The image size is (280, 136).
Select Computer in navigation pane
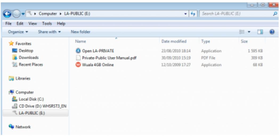click(25, 92)
